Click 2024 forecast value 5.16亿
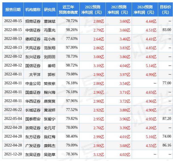Viewport: 173px width, 161px height. (151, 137)
